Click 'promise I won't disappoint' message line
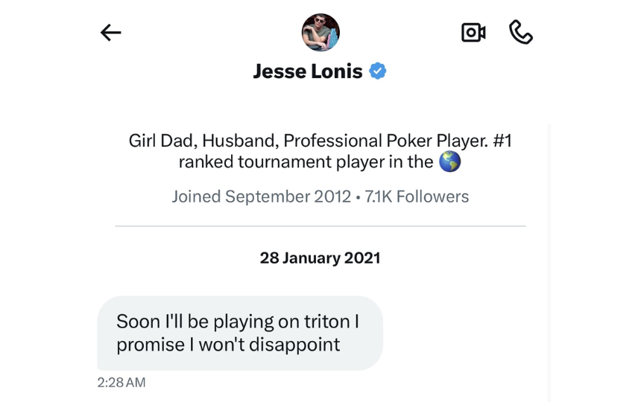The height and width of the screenshot is (402, 641). [x=228, y=345]
